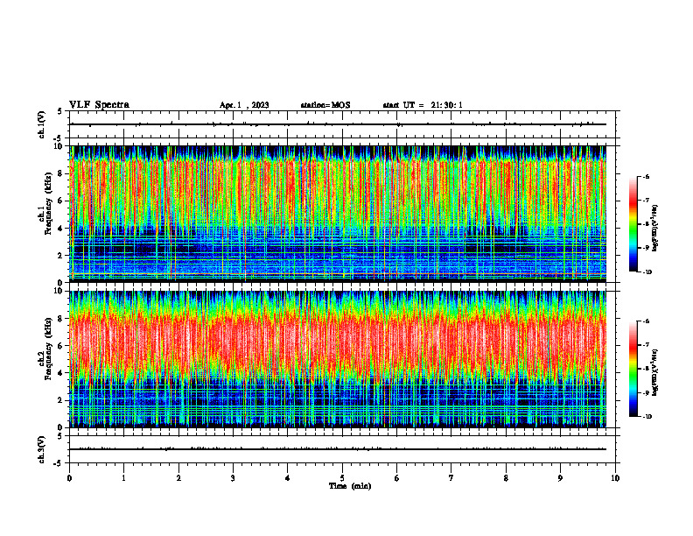Click the ch.1 spectrogram panel
The width and height of the screenshot is (693, 536).
click(338, 214)
